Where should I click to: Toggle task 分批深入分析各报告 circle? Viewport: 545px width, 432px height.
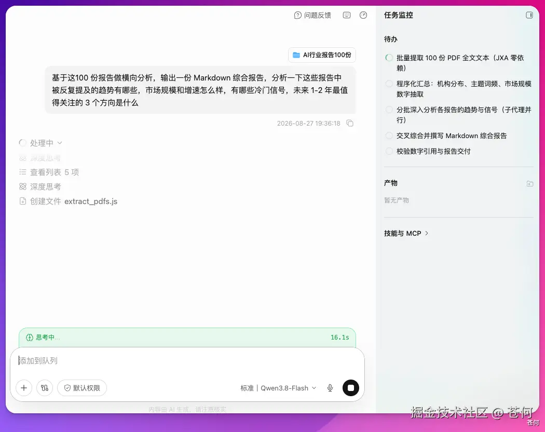(389, 110)
